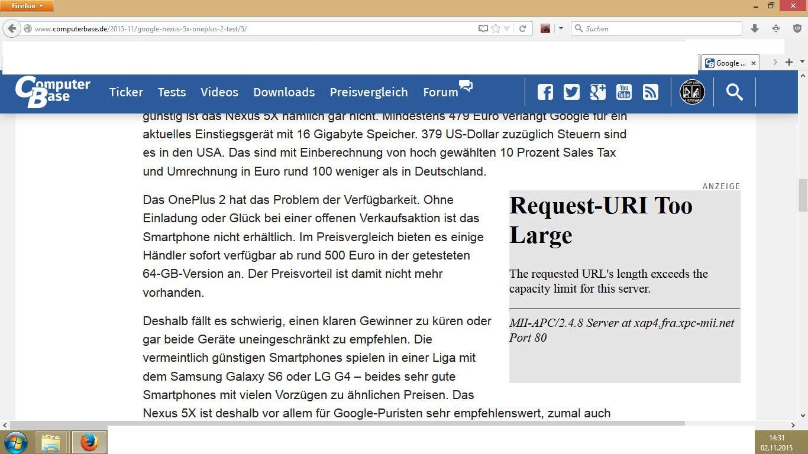Reload the current page

[523, 28]
